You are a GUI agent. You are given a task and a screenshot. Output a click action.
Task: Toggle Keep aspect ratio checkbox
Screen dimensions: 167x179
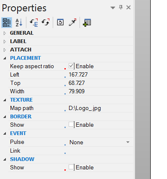71,66
